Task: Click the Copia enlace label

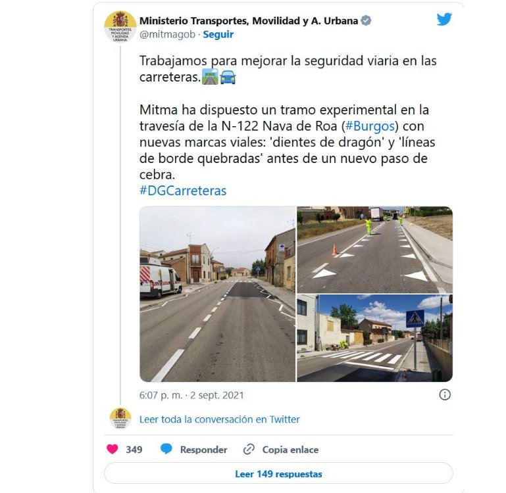Action: 290,450
